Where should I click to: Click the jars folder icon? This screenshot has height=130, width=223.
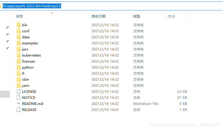pos(19,49)
